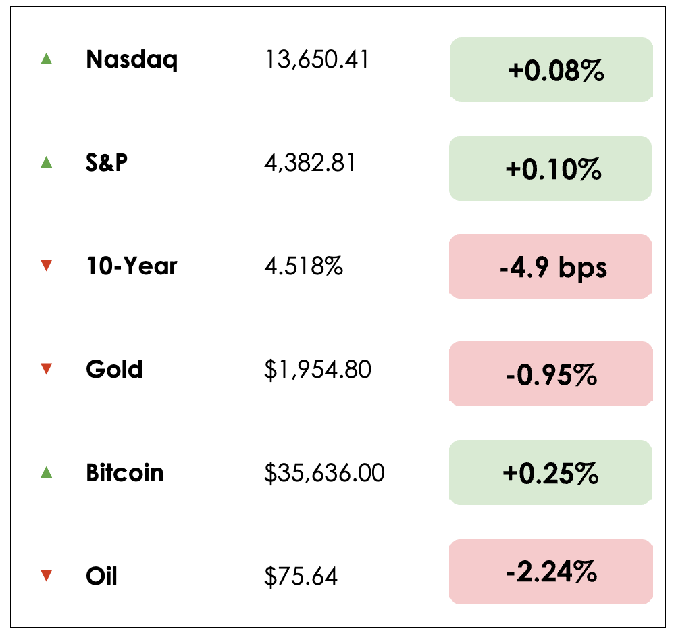
Task: Click the Bitcoin price $35,636.00
Action: (324, 473)
